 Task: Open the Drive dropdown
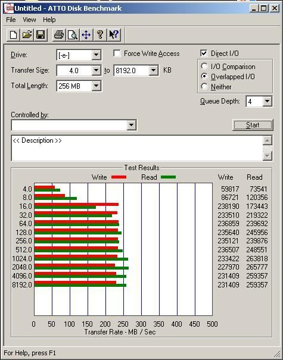[x=97, y=55]
